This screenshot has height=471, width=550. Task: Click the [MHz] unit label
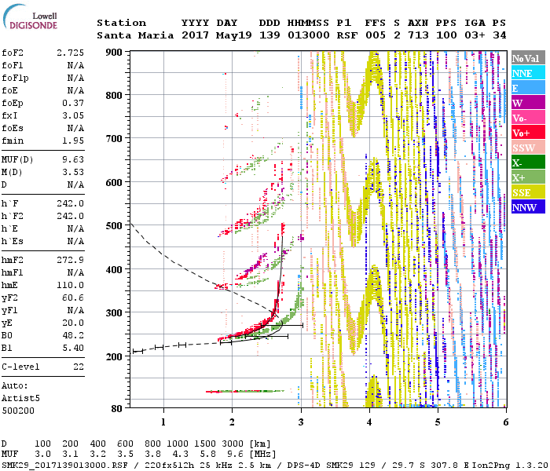pos(262,455)
